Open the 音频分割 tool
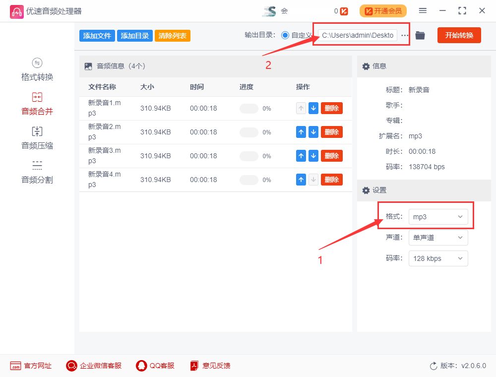Image resolution: width=496 pixels, height=377 pixels. (x=37, y=171)
